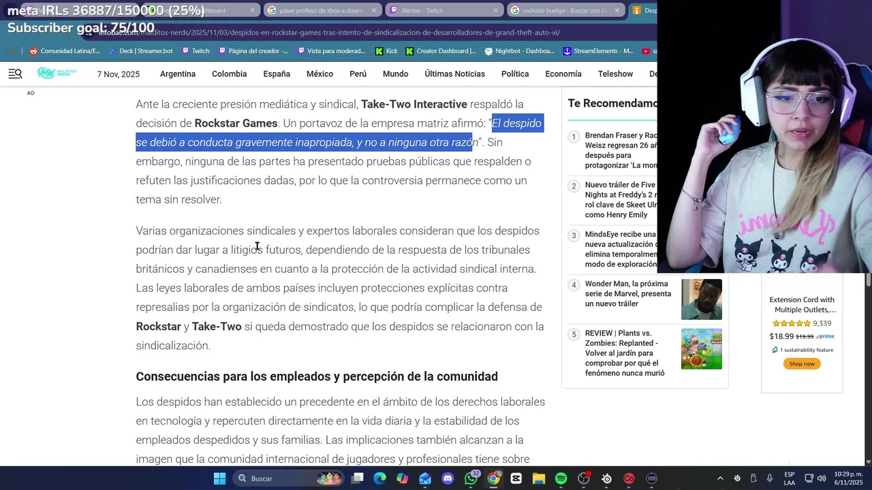Open the Twitch bookmark
This screenshot has height=490, width=872.
pyautogui.click(x=195, y=51)
